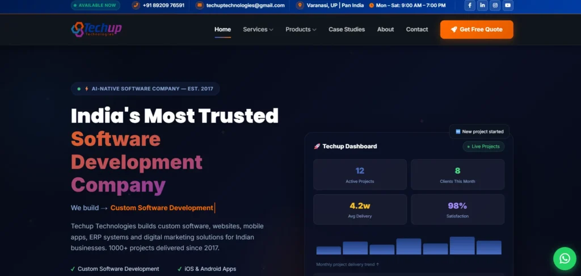Call phone number +91 89209 76591
The height and width of the screenshot is (276, 581).
[x=163, y=5]
